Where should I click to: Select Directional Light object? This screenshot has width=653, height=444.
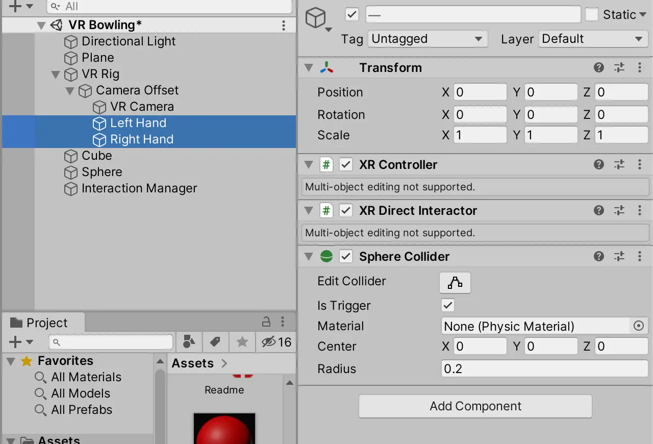129,41
